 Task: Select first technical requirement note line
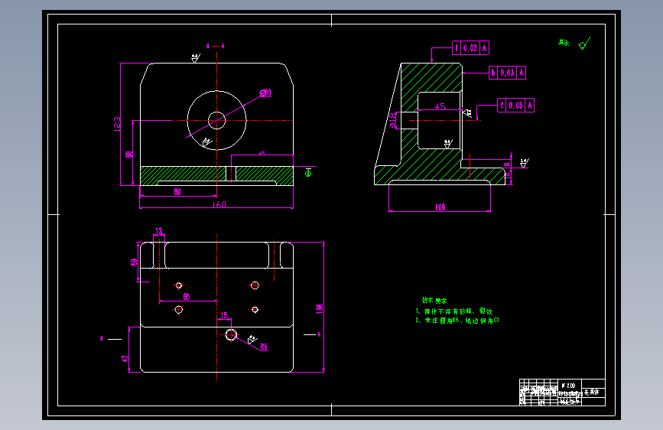(x=454, y=311)
